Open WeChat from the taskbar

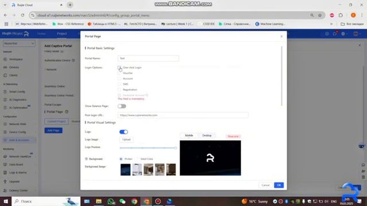tap(122, 201)
